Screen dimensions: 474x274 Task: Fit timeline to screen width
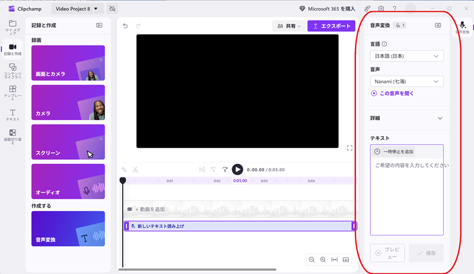click(335, 260)
